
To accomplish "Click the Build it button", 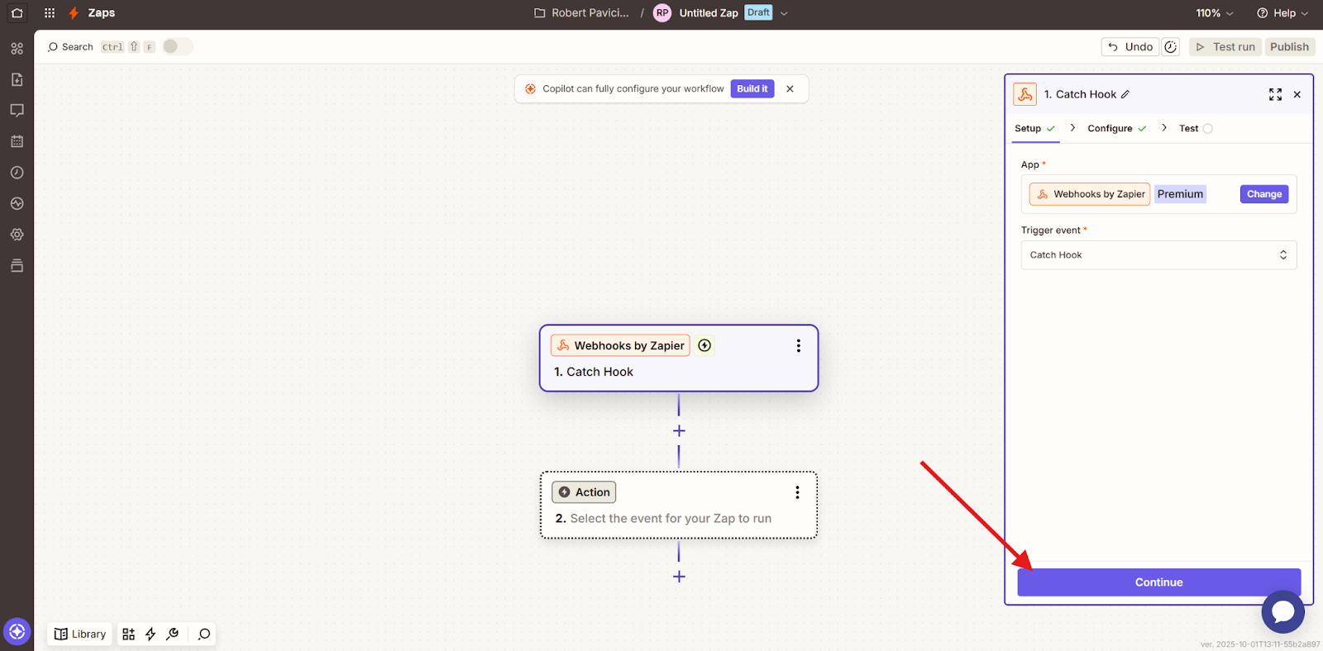I will [752, 89].
